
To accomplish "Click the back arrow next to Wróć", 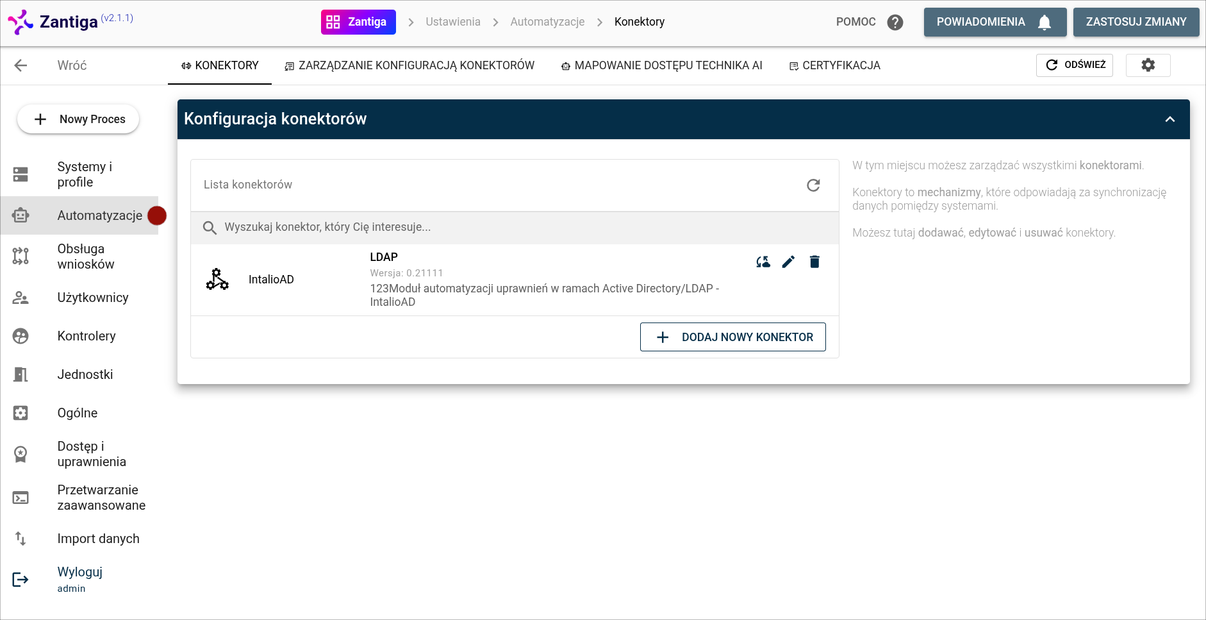I will click(x=21, y=65).
